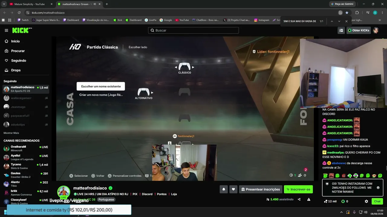
Task: Show more bookmarks with double chevron
Action: click(x=380, y=20)
